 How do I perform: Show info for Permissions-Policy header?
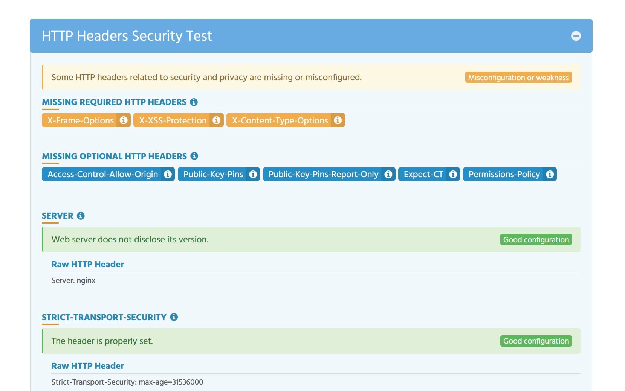click(550, 174)
